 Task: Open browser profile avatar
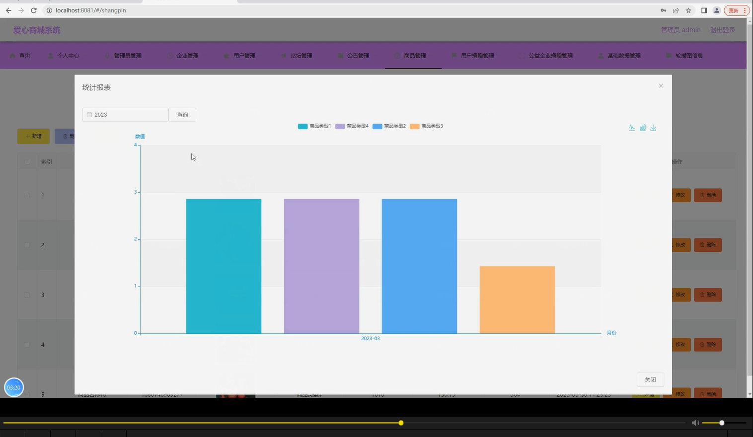tap(717, 10)
